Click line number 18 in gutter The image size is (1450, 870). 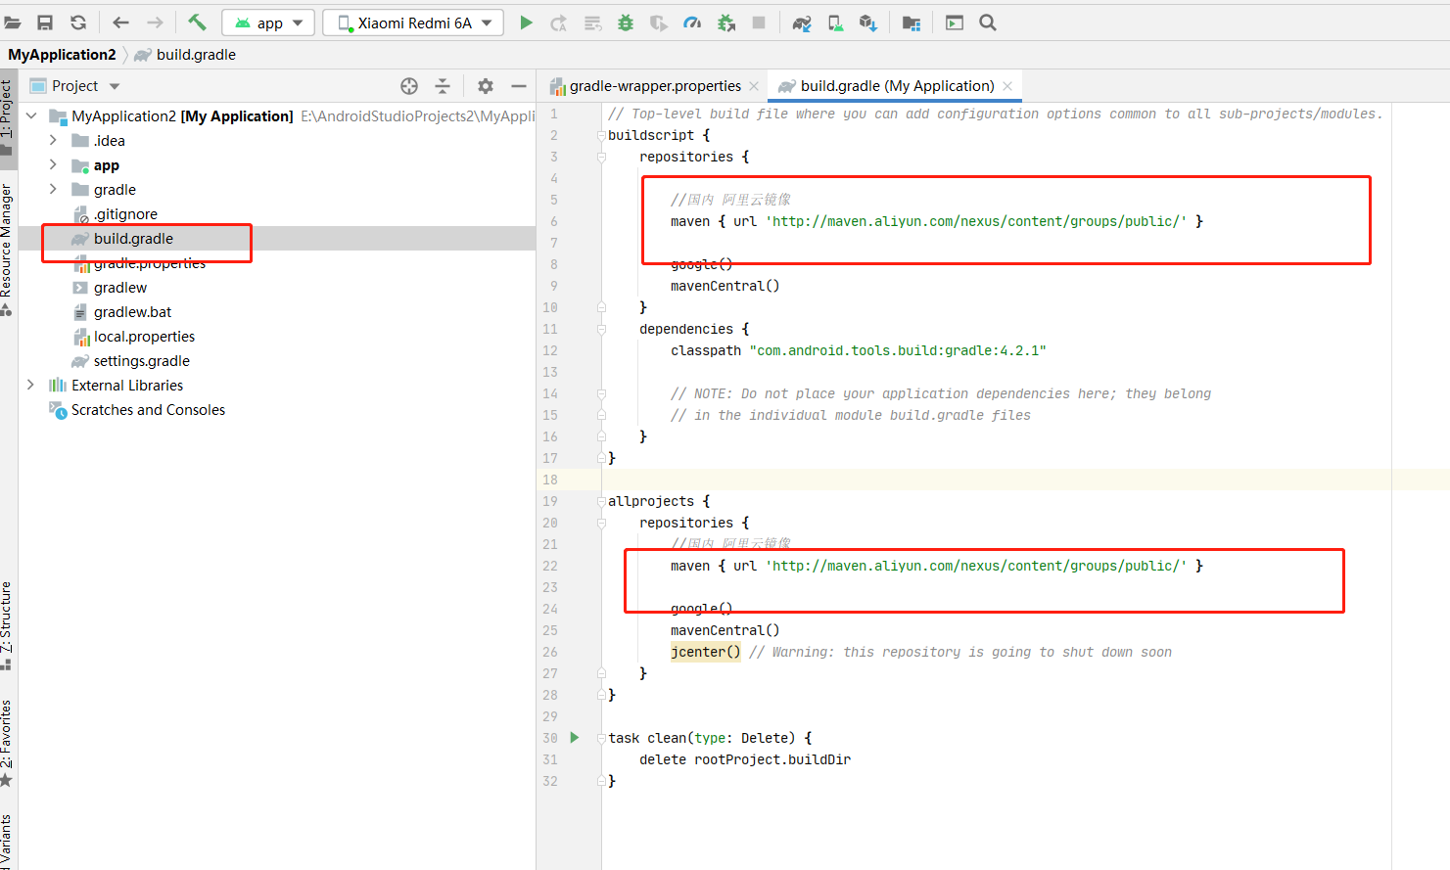pos(550,480)
